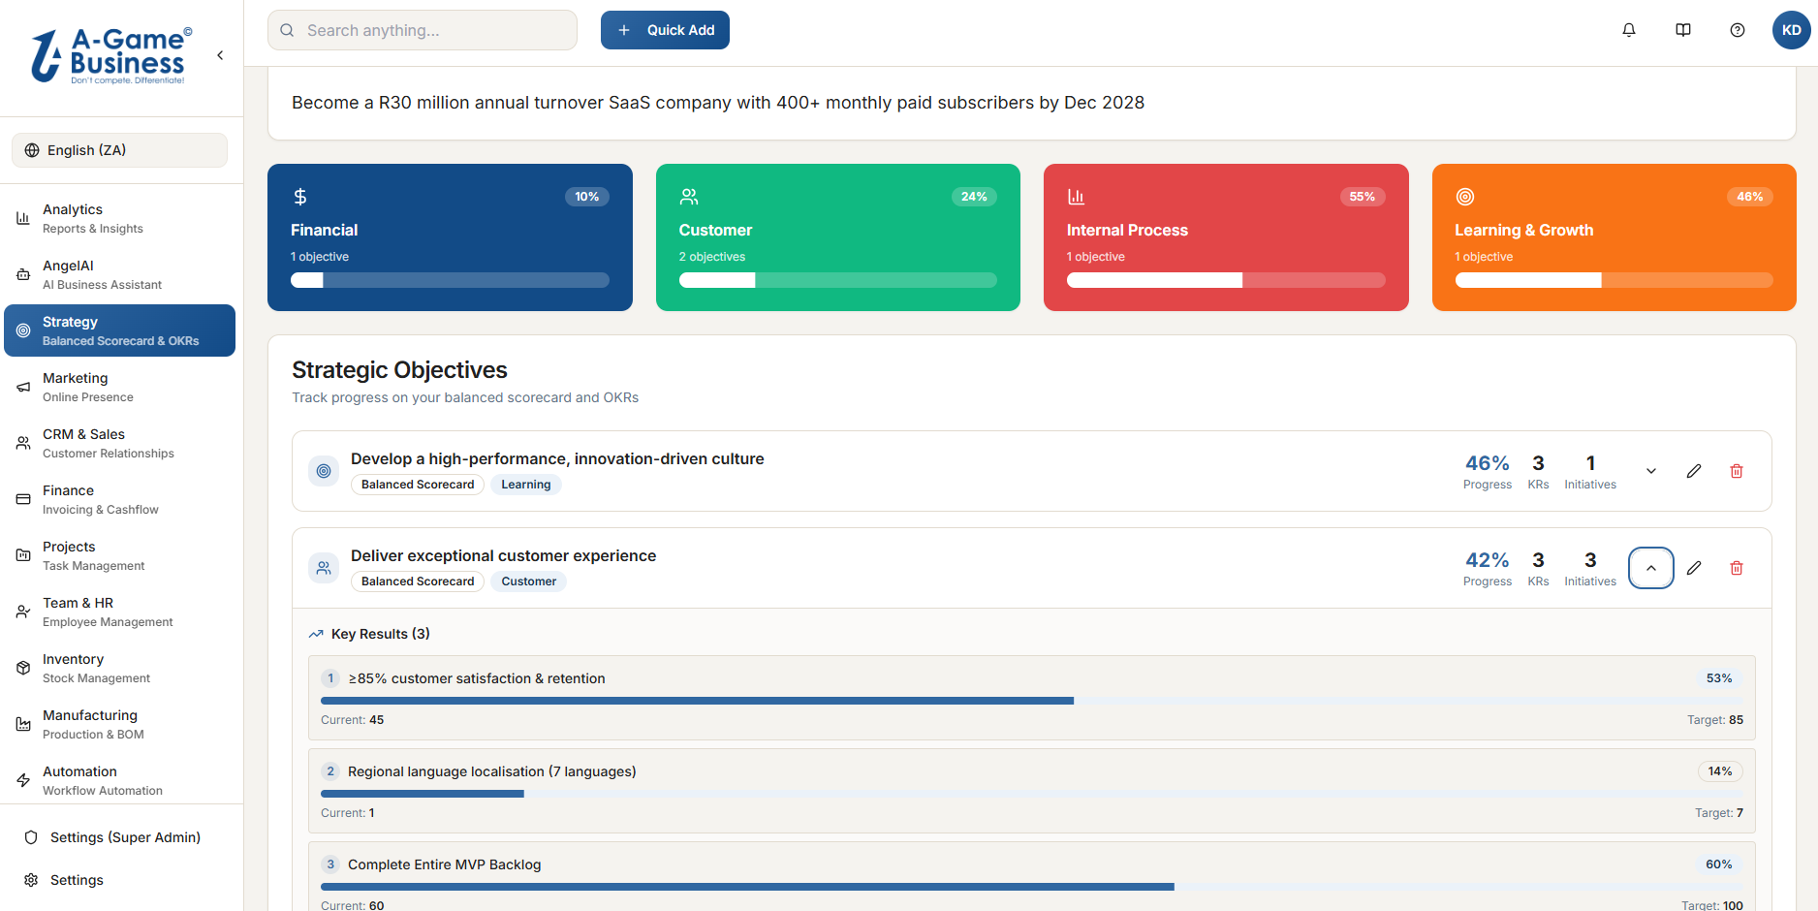Viewport: 1818px width, 911px height.
Task: Click the help question mark icon
Action: (1738, 30)
